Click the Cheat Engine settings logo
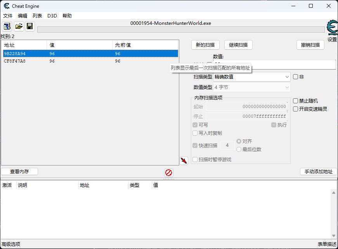This screenshot has width=338, height=249. (x=332, y=28)
